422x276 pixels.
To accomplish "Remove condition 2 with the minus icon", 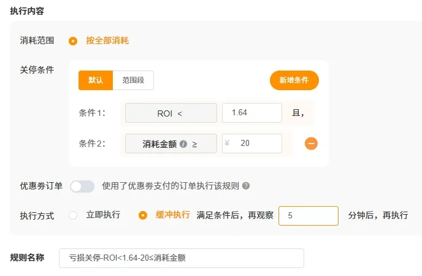I will pyautogui.click(x=311, y=144).
